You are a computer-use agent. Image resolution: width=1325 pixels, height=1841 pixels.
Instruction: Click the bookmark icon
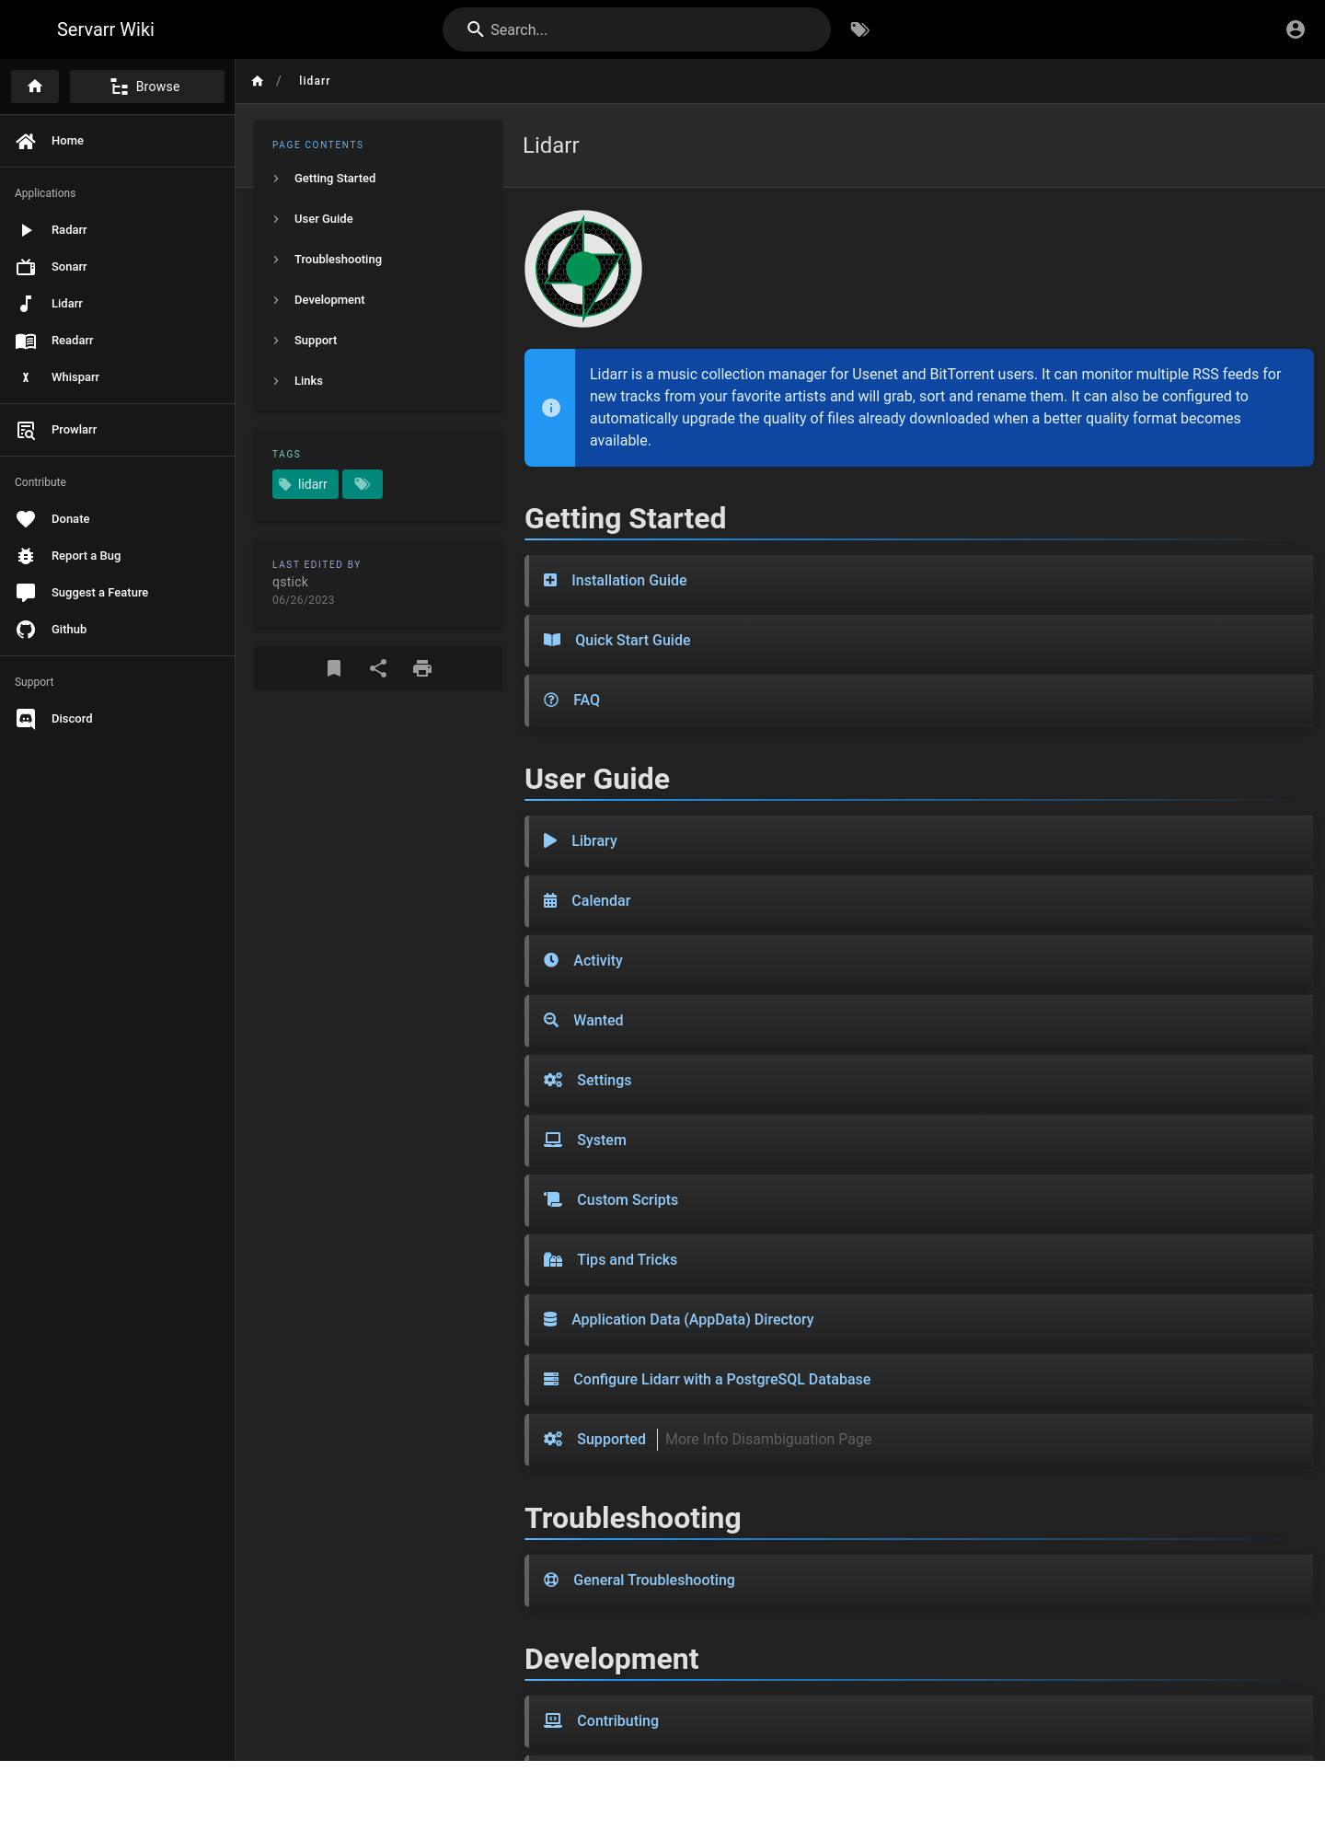pyautogui.click(x=334, y=668)
